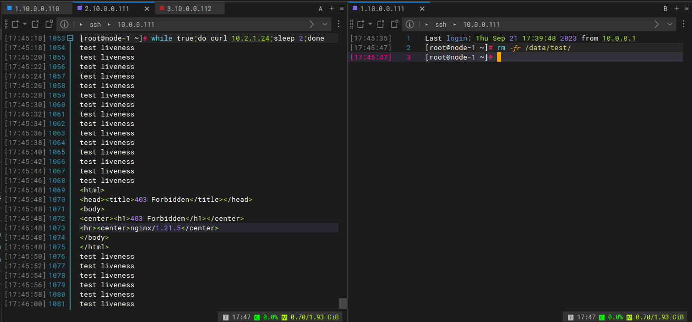Open address bar history dropdown in left pane
Viewport: 692px width, 322px height.
pos(325,24)
